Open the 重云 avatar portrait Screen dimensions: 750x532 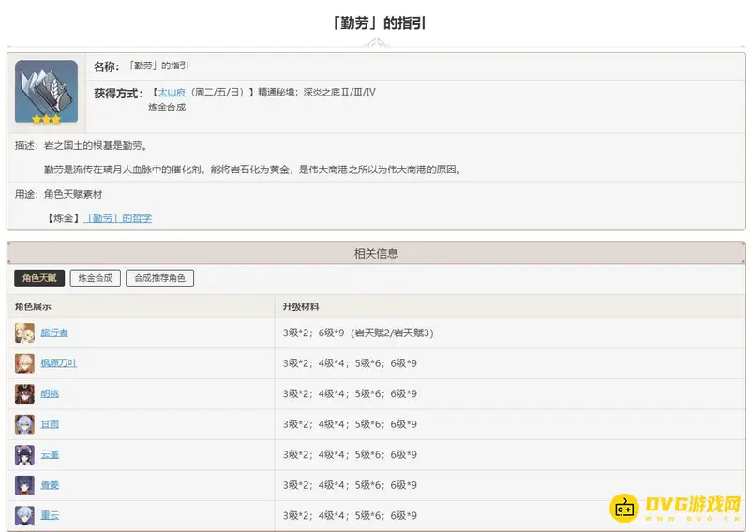pos(25,515)
